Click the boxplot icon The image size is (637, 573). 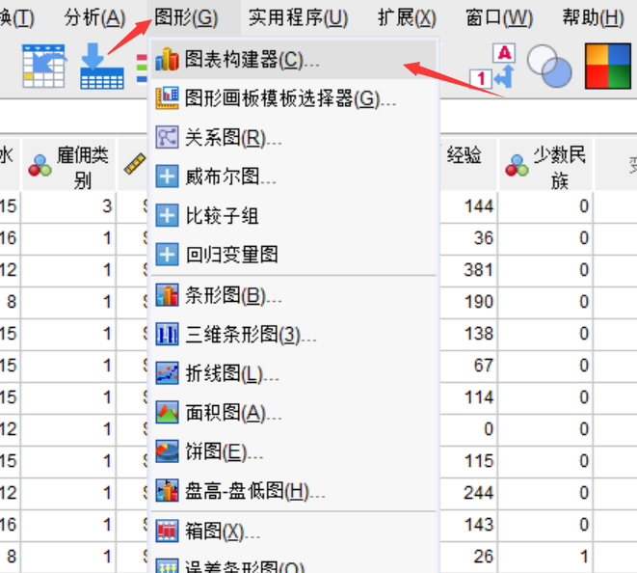pyautogui.click(x=167, y=531)
